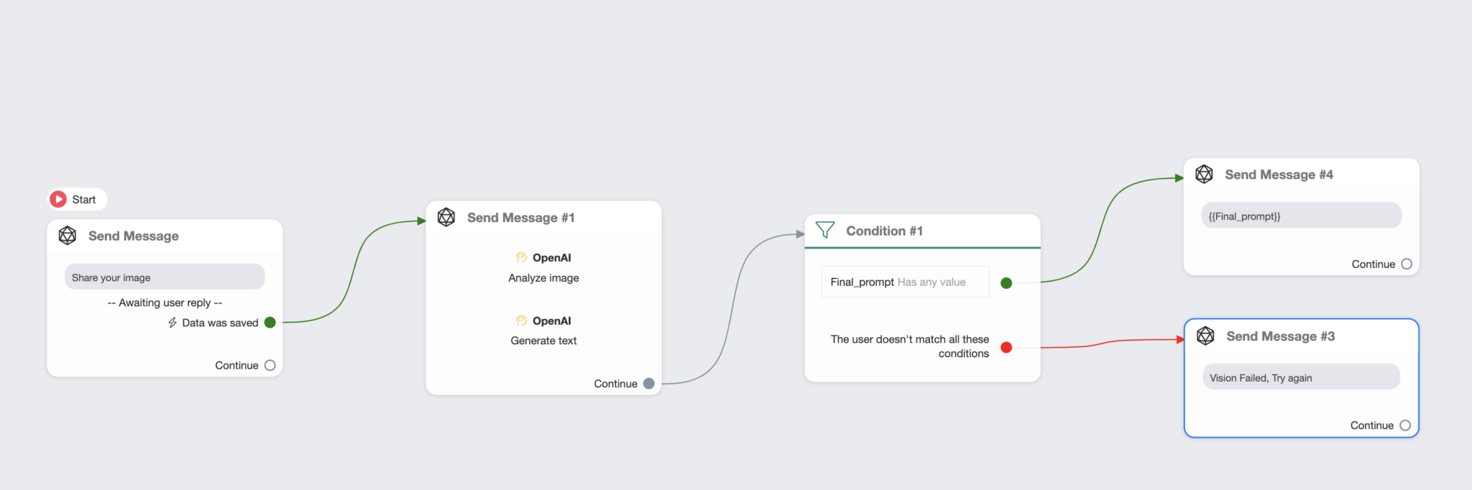Image resolution: width=1472 pixels, height=490 pixels.
Task: Click the gray Continue connector on Send Message #1
Action: click(x=649, y=384)
